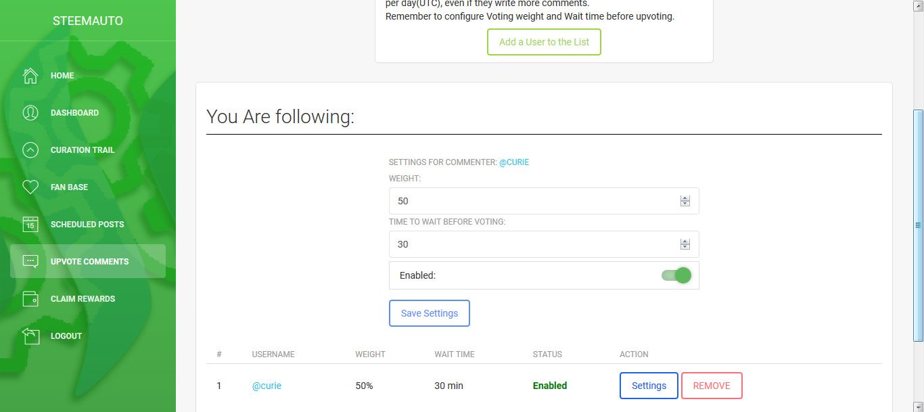Click the Weight input field
The image size is (924, 412).
point(544,201)
